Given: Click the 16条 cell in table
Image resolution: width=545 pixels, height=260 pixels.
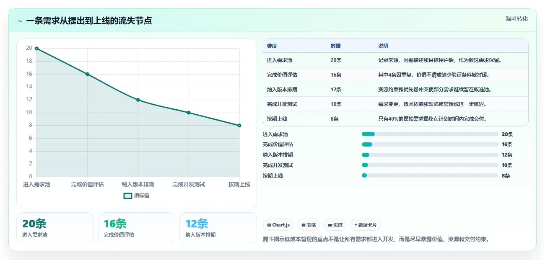Looking at the screenshot, I should coord(336,75).
